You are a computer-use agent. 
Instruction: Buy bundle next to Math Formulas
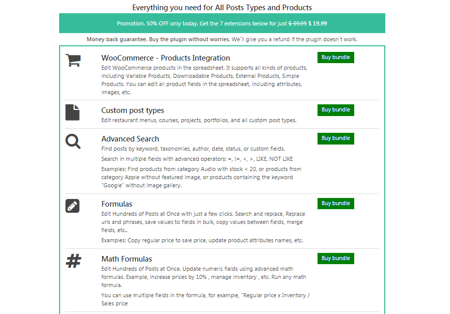coord(336,259)
